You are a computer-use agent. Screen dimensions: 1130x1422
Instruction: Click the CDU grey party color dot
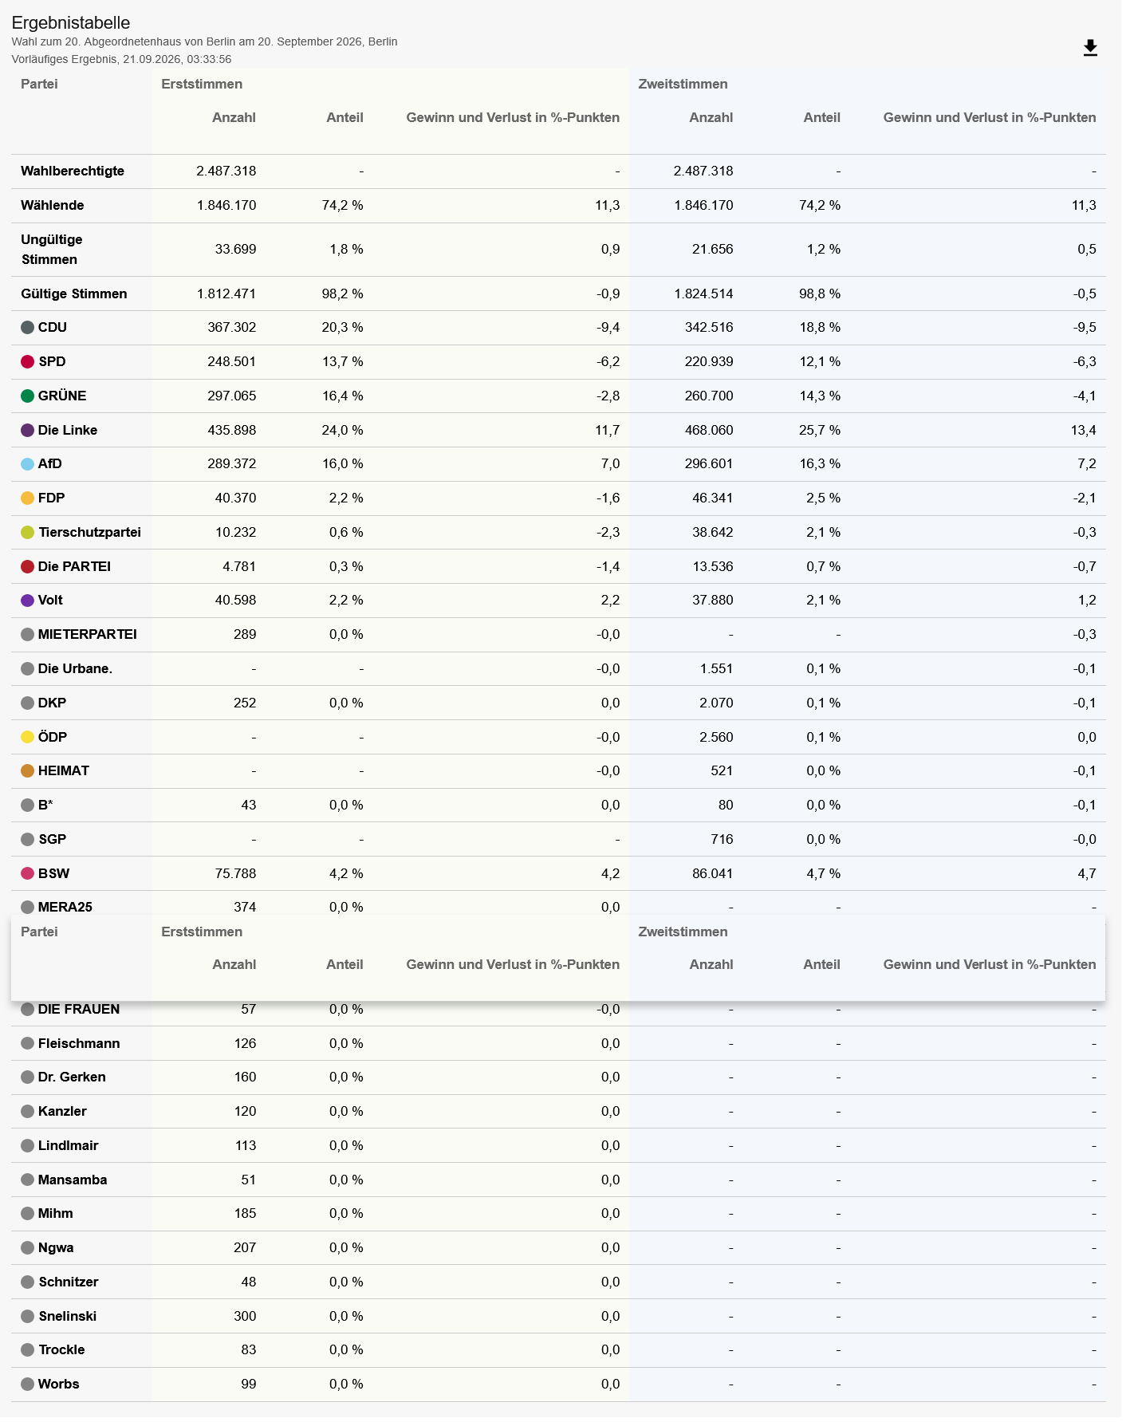click(27, 328)
